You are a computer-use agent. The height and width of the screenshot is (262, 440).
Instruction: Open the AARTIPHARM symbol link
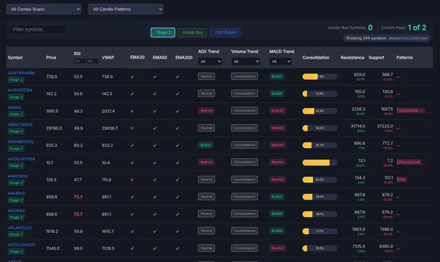pos(21,73)
